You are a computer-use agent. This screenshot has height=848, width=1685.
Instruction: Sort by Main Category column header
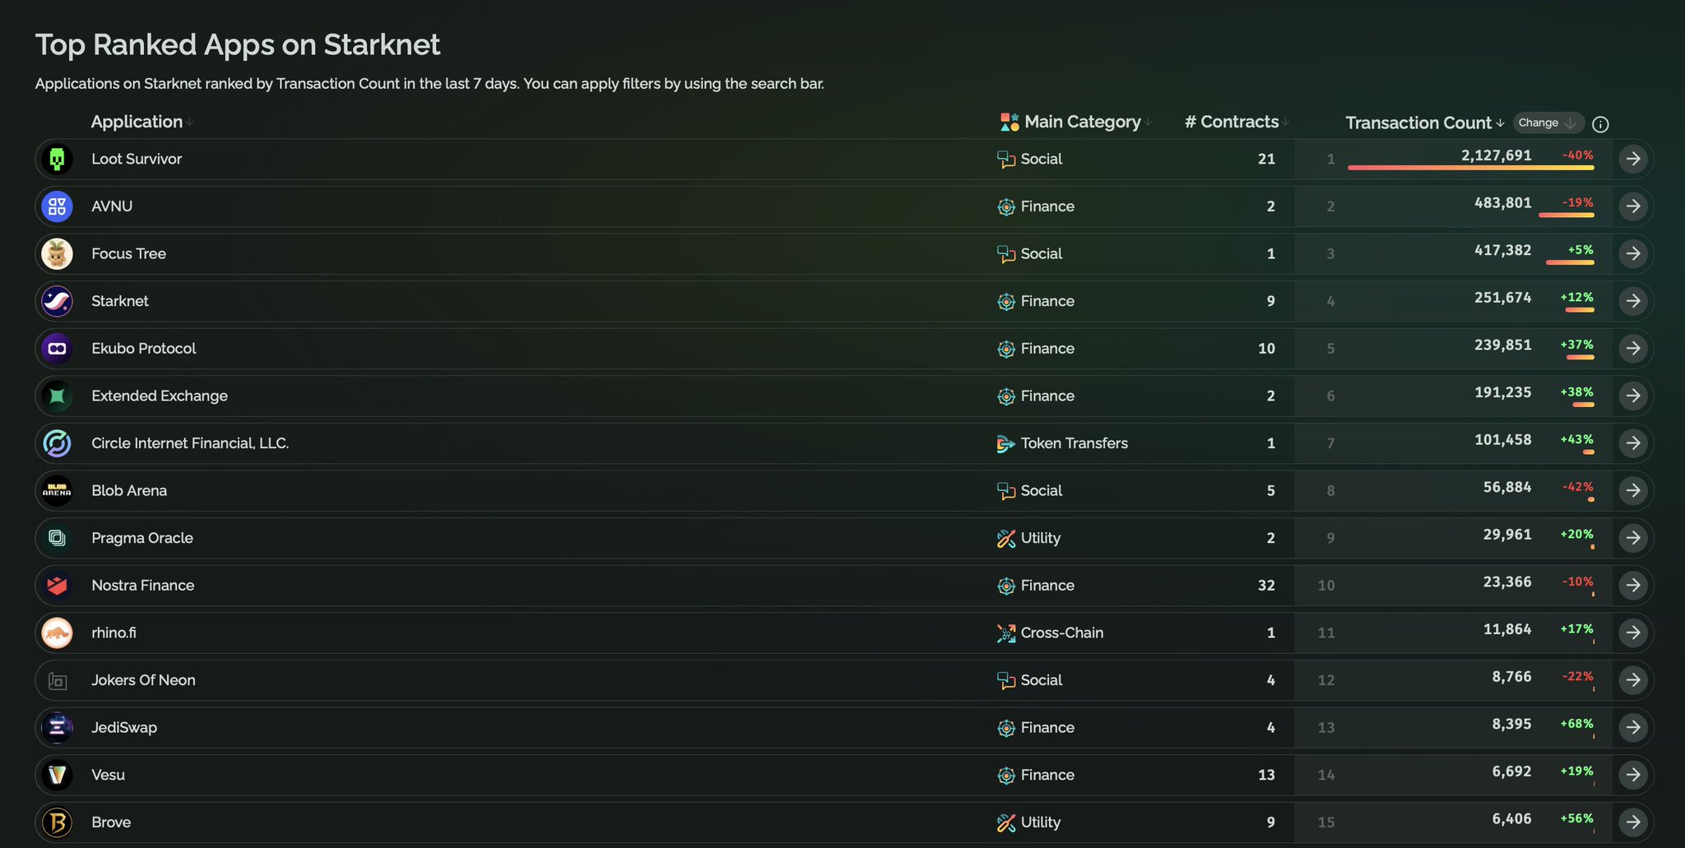(x=1082, y=122)
